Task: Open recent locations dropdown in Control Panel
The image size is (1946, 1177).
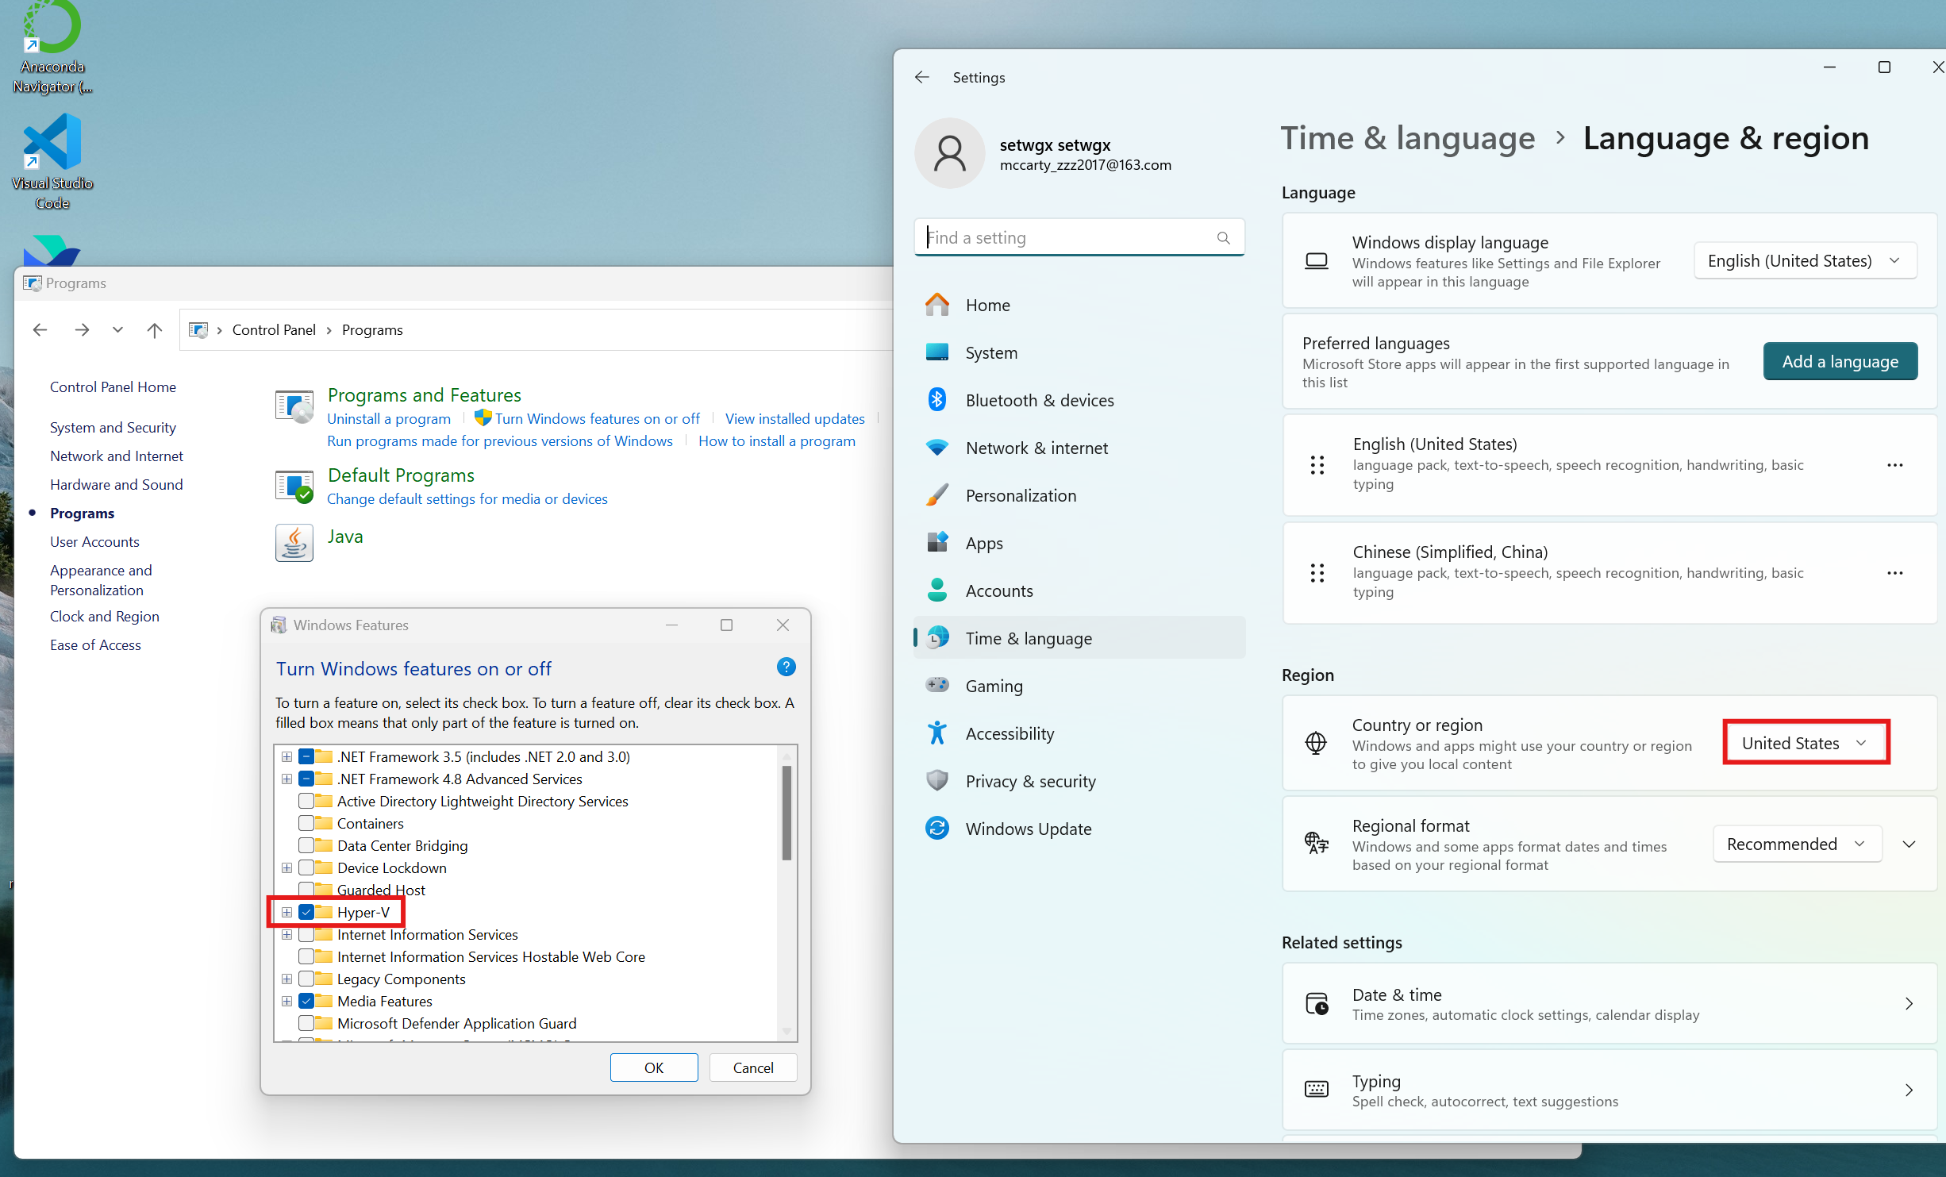Action: click(117, 330)
